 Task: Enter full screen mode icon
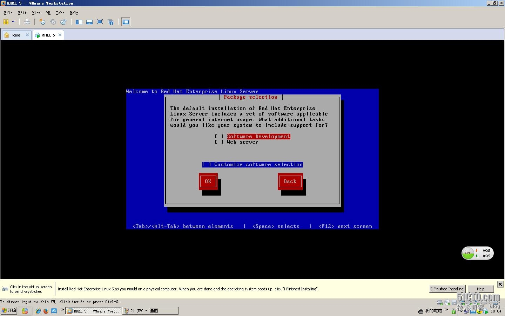[x=100, y=22]
